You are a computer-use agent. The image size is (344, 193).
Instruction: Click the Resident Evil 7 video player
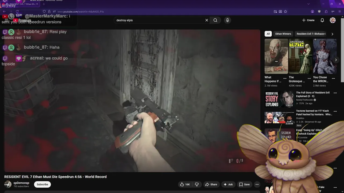[132, 101]
